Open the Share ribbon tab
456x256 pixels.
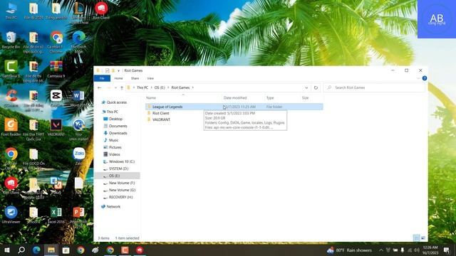tap(135, 78)
